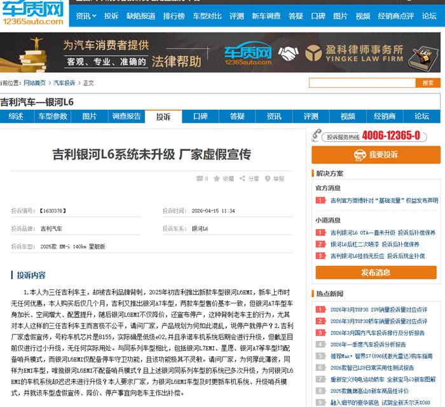Image resolution: width=445 pixels, height=407 pixels.
Task: Click the complaint hotline phone icon
Action: tap(318, 136)
